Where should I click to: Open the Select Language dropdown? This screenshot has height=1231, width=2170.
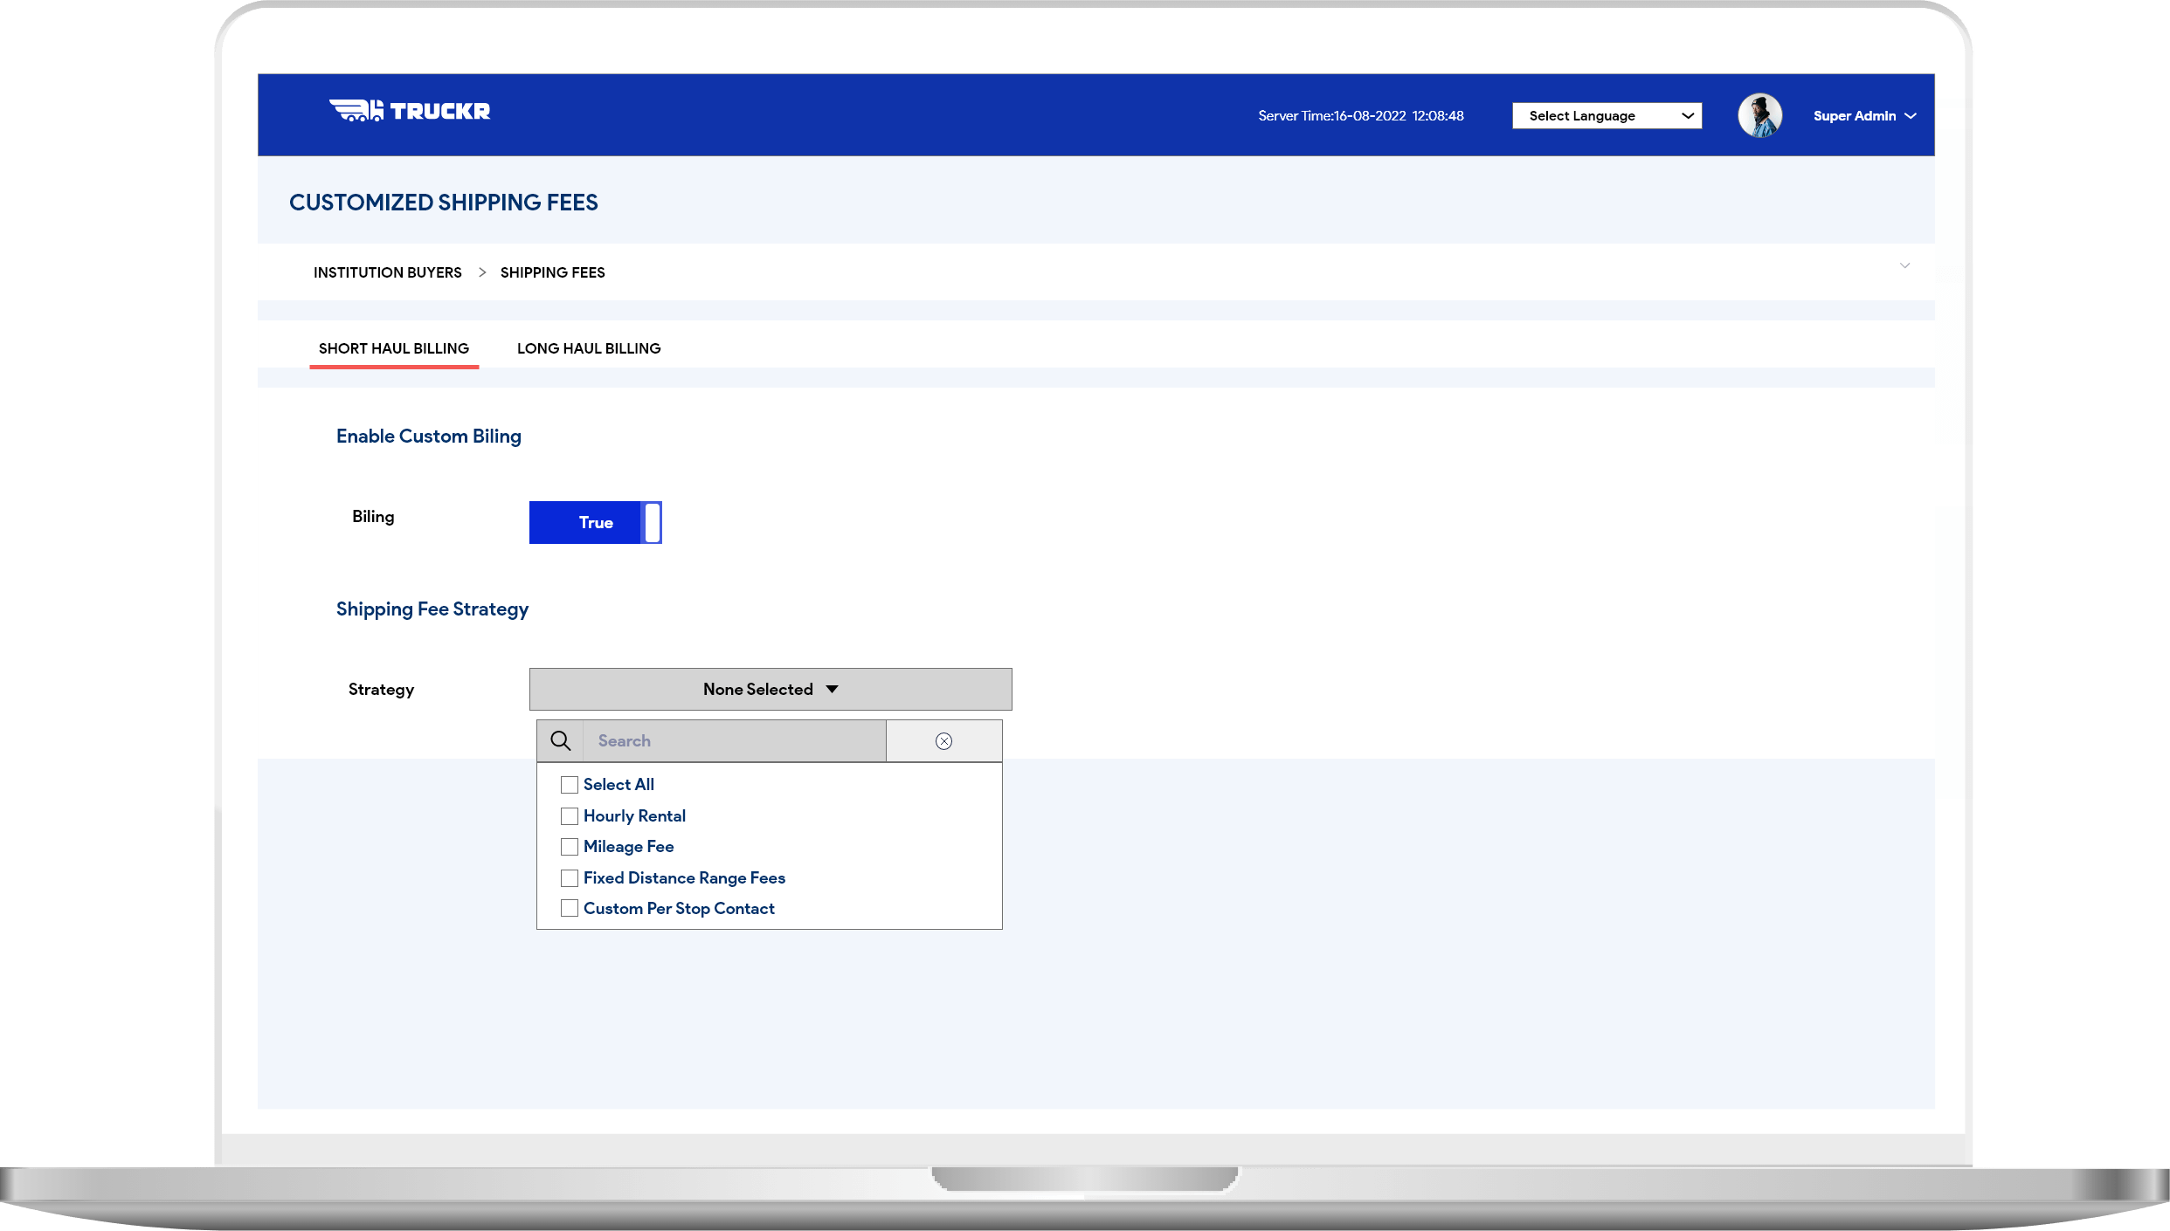click(1607, 116)
